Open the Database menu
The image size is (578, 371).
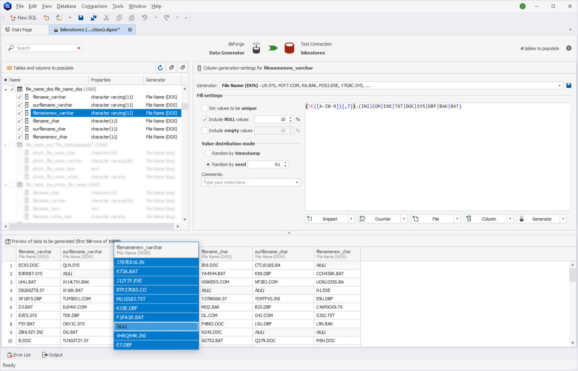(67, 6)
